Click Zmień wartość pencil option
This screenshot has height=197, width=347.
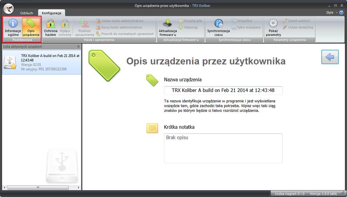coord(296,21)
